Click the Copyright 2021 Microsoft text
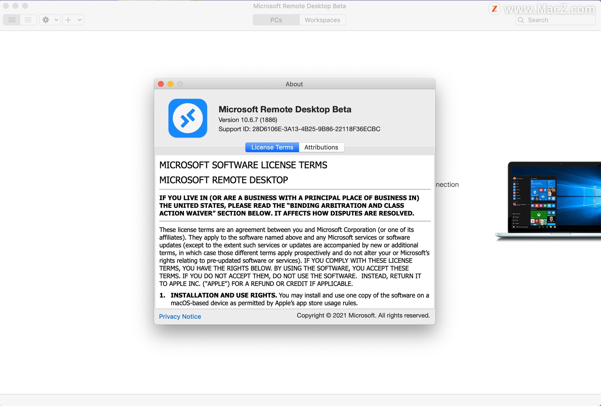Image resolution: width=601 pixels, height=406 pixels. 363,315
